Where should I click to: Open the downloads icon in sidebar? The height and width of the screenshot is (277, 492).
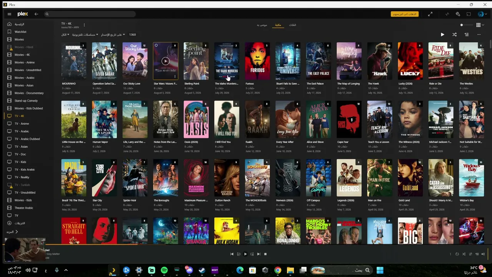9,223
